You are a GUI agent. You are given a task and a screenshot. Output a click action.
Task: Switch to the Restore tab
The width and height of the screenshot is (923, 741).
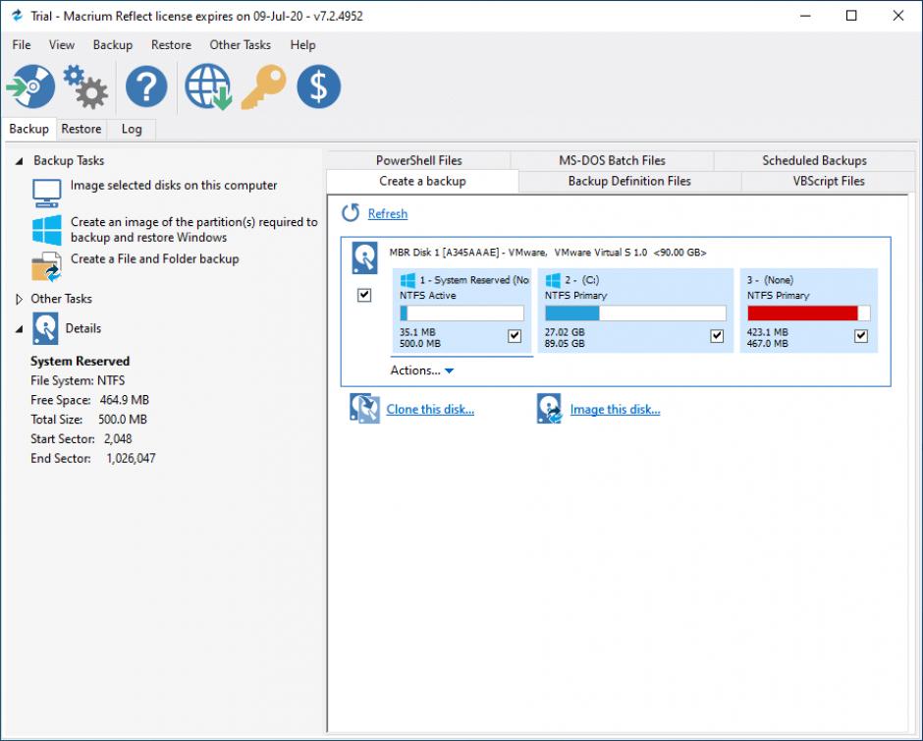click(x=81, y=129)
